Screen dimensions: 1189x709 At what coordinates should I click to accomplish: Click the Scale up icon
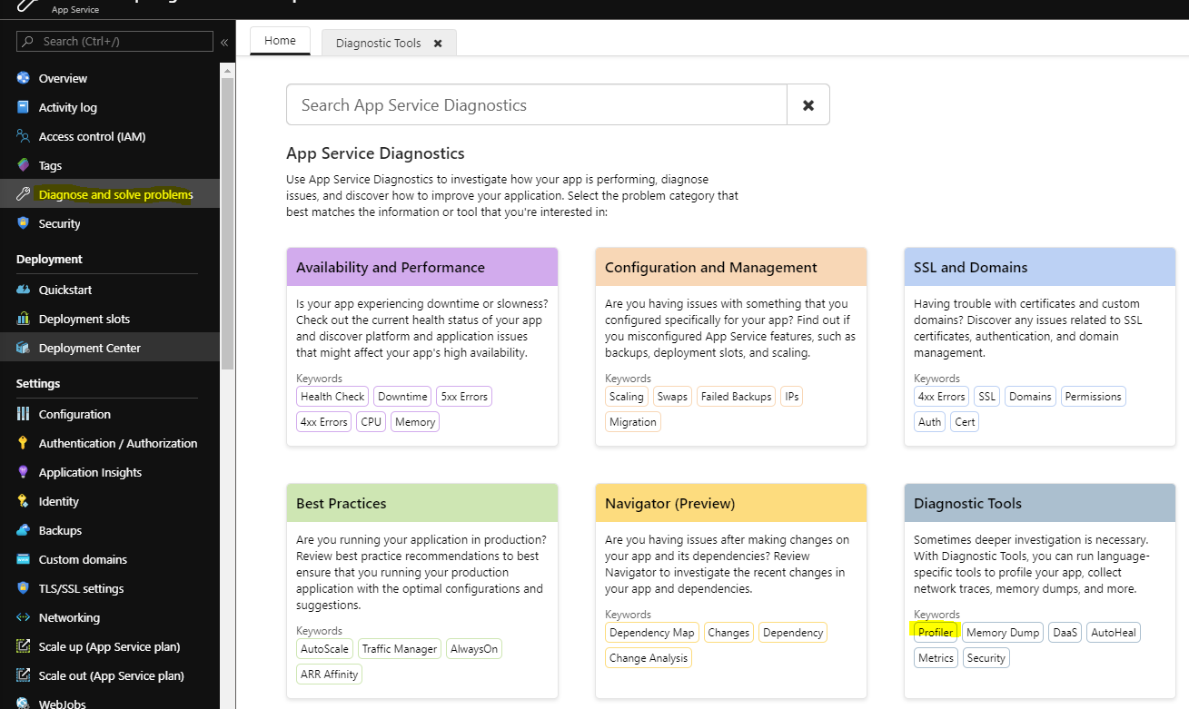point(24,646)
